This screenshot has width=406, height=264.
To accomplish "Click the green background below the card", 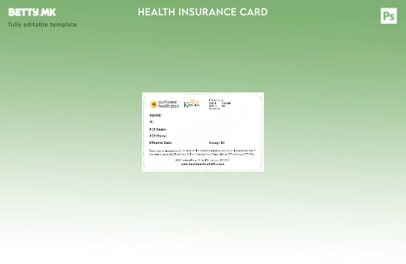I will pyautogui.click(x=203, y=211).
